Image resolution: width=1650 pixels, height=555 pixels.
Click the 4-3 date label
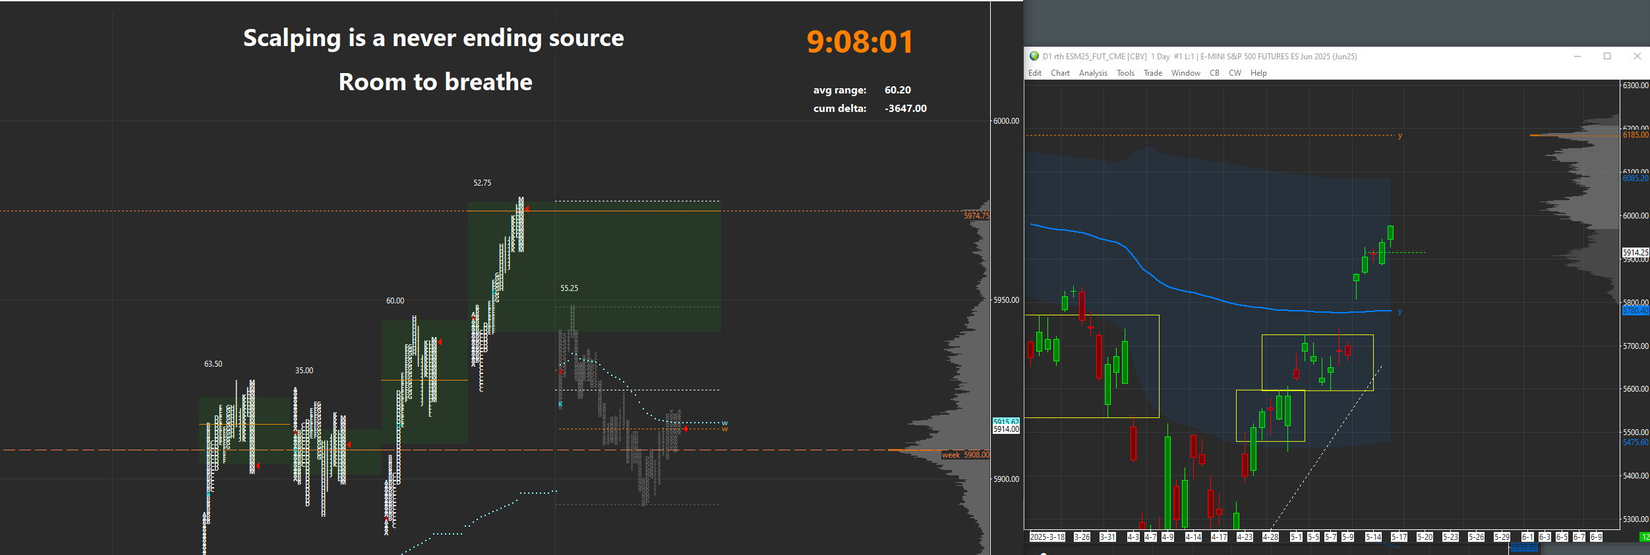(1133, 537)
